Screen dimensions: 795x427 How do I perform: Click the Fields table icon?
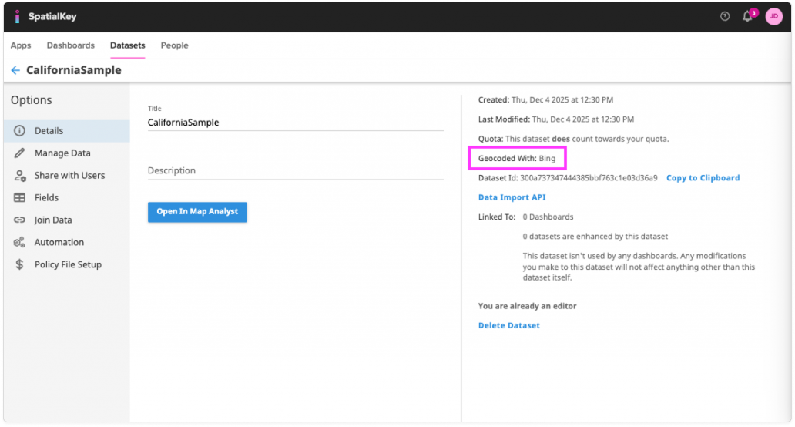(x=20, y=198)
